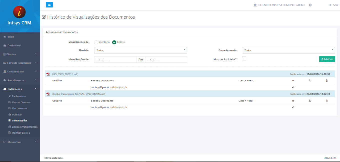Click the PDF icon for Recibo_Pagamento_MENSAL_9999_012016.pdf

coord(48,94)
